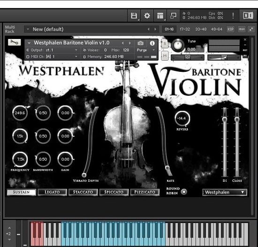Screen dimensions: 258x247
Task: Open the Output st.1 dropdown
Action: pos(52,50)
